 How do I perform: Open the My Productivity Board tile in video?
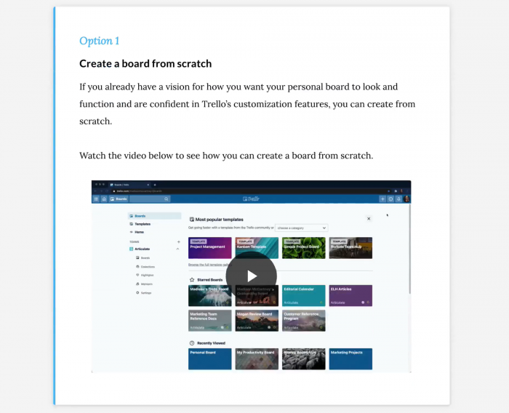tap(257, 358)
